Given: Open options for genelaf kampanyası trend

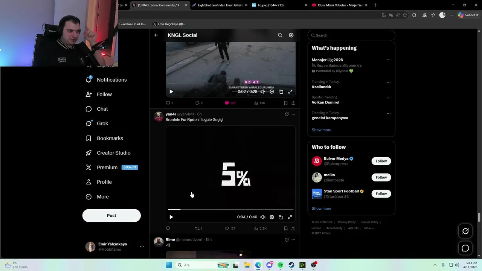Looking at the screenshot, I should pos(389,113).
